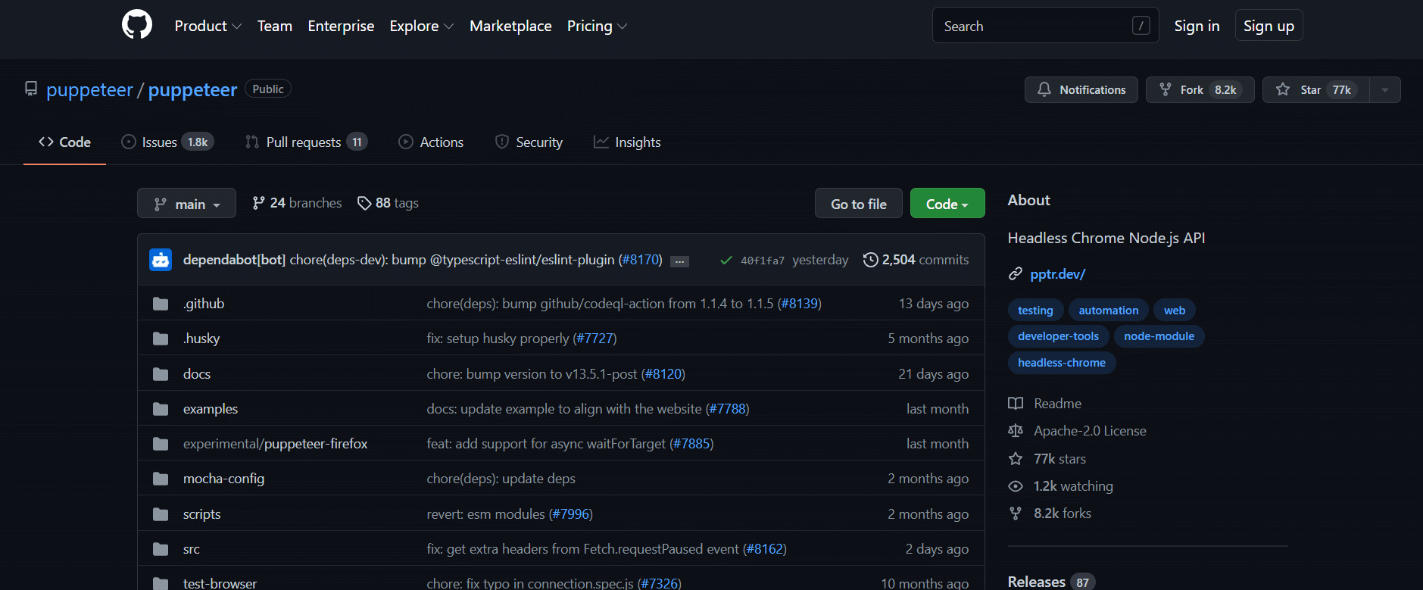Click the src folder icon

click(x=161, y=549)
